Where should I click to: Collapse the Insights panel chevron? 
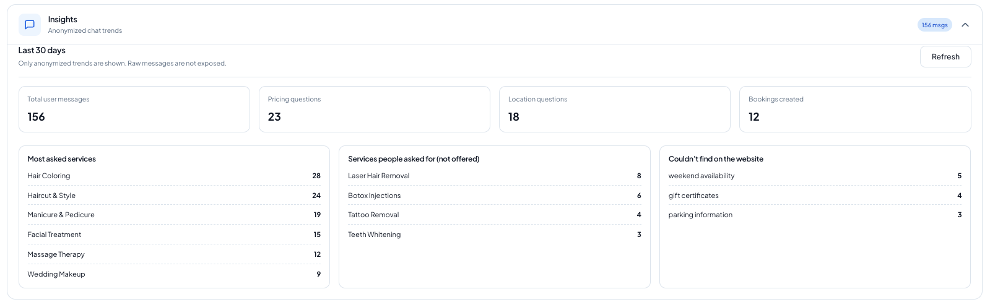click(965, 25)
